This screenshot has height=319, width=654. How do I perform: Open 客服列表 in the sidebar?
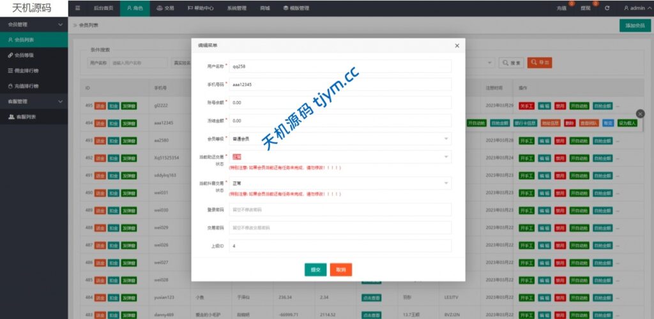[x=26, y=117]
